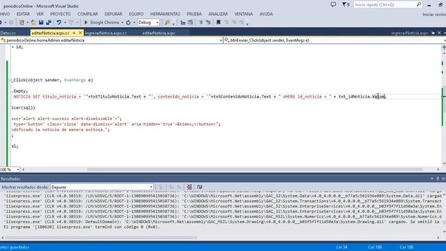446x251 pixels.
Task: Click the Iniciar sesión link
Action: pos(434,14)
